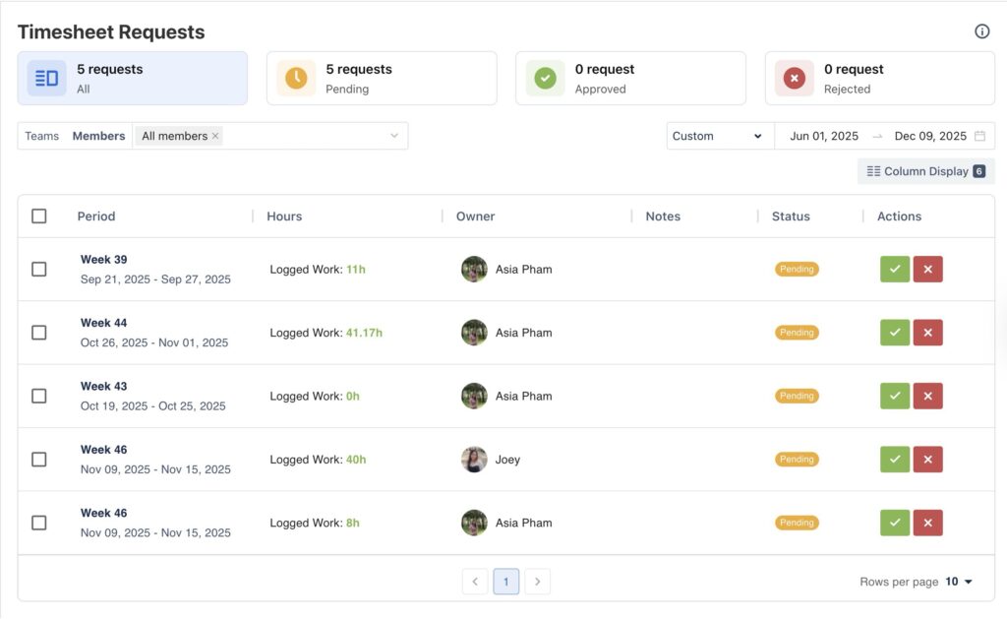This screenshot has width=1007, height=619.
Task: Open the Custom date range dropdown
Action: 718,136
